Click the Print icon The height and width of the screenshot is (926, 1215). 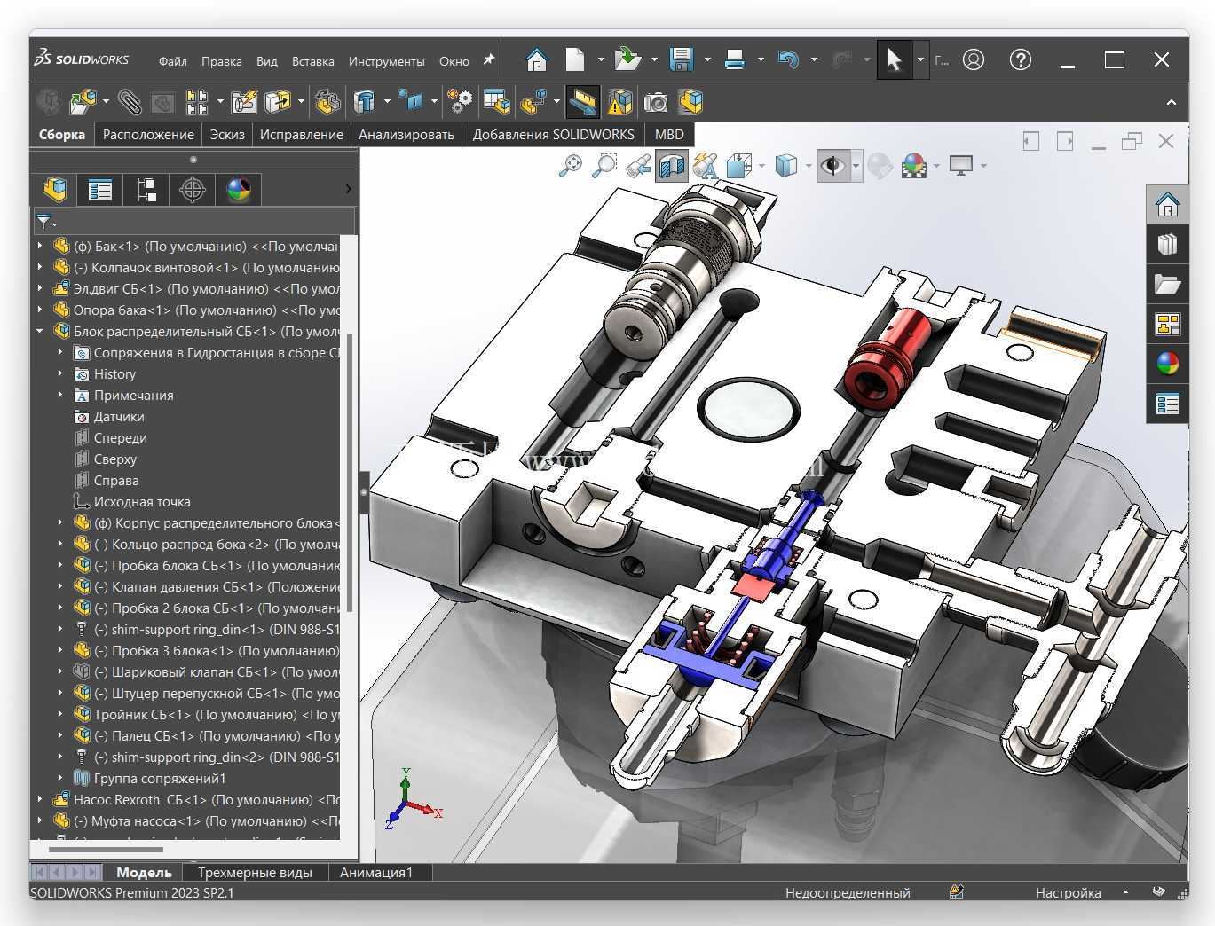coord(734,59)
